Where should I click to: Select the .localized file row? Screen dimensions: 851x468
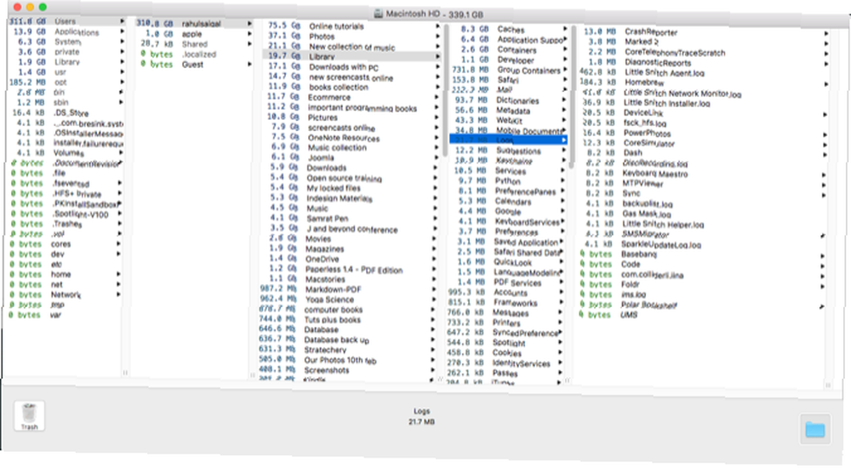(194, 54)
